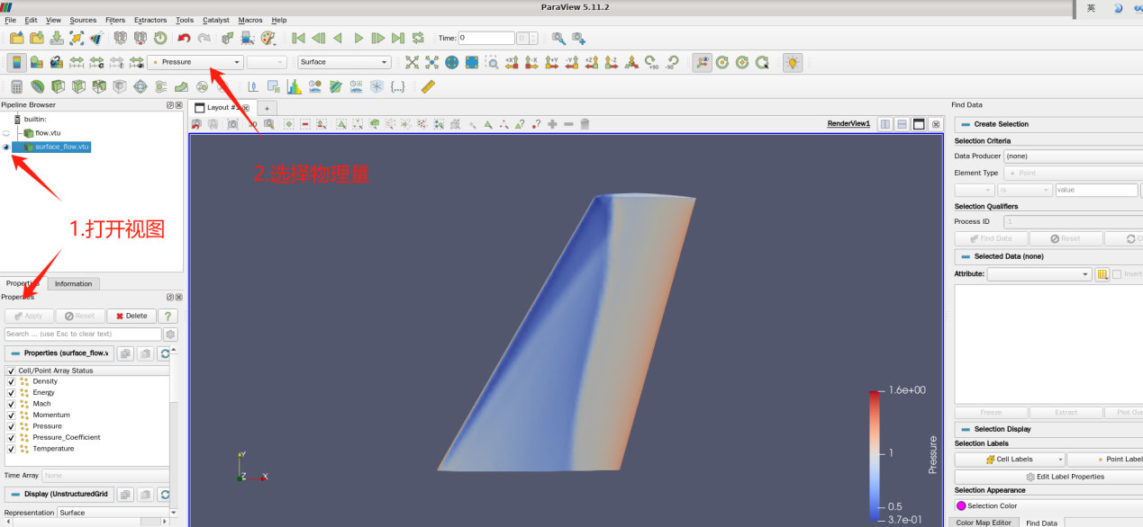Collapse the Create Selection section
The height and width of the screenshot is (527, 1143).
coord(965,124)
